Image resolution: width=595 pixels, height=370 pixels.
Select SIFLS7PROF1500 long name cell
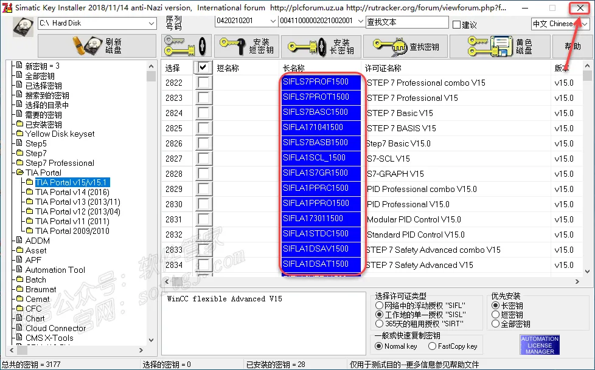point(321,82)
